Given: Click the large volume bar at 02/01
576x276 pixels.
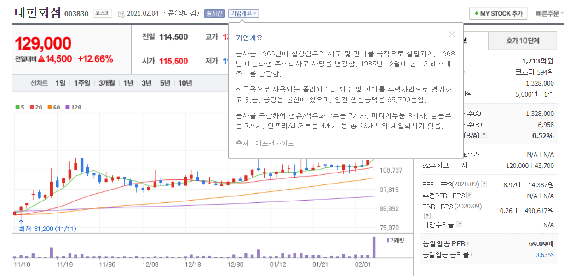Looking at the screenshot, I should tap(374, 247).
